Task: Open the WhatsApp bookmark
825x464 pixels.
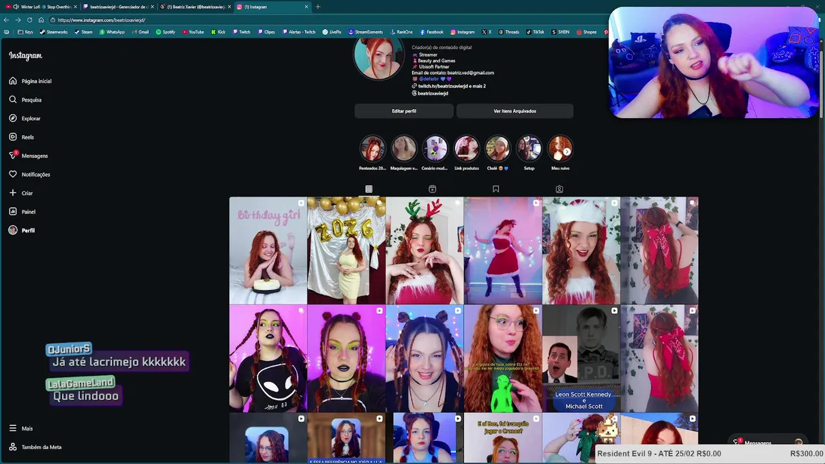Action: (112, 32)
